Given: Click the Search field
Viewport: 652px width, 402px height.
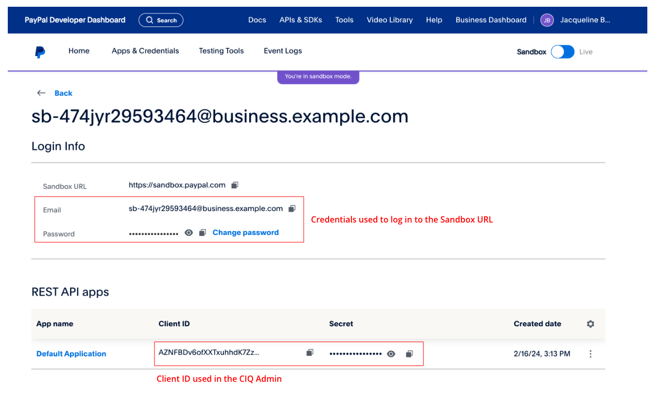Looking at the screenshot, I should (x=161, y=20).
